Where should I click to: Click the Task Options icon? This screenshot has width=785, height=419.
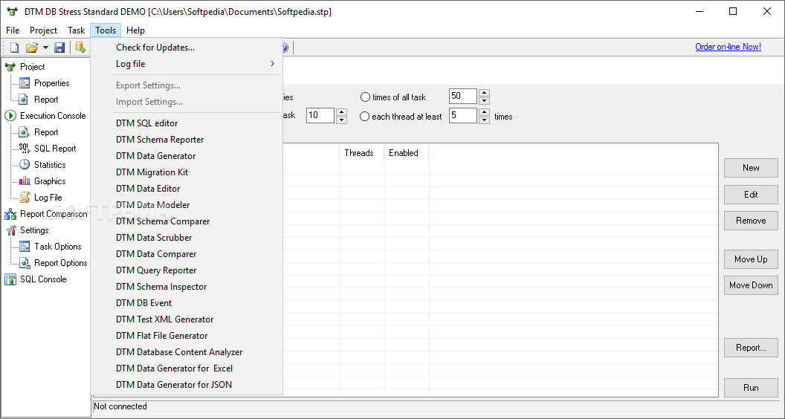25,247
